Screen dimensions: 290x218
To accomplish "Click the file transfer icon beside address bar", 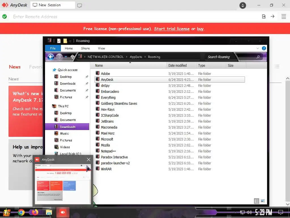I will 264,16.
